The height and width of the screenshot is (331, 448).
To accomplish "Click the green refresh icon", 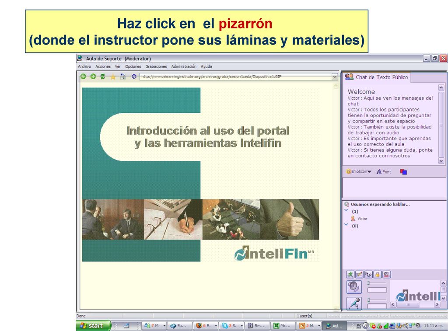I will click(x=103, y=76).
